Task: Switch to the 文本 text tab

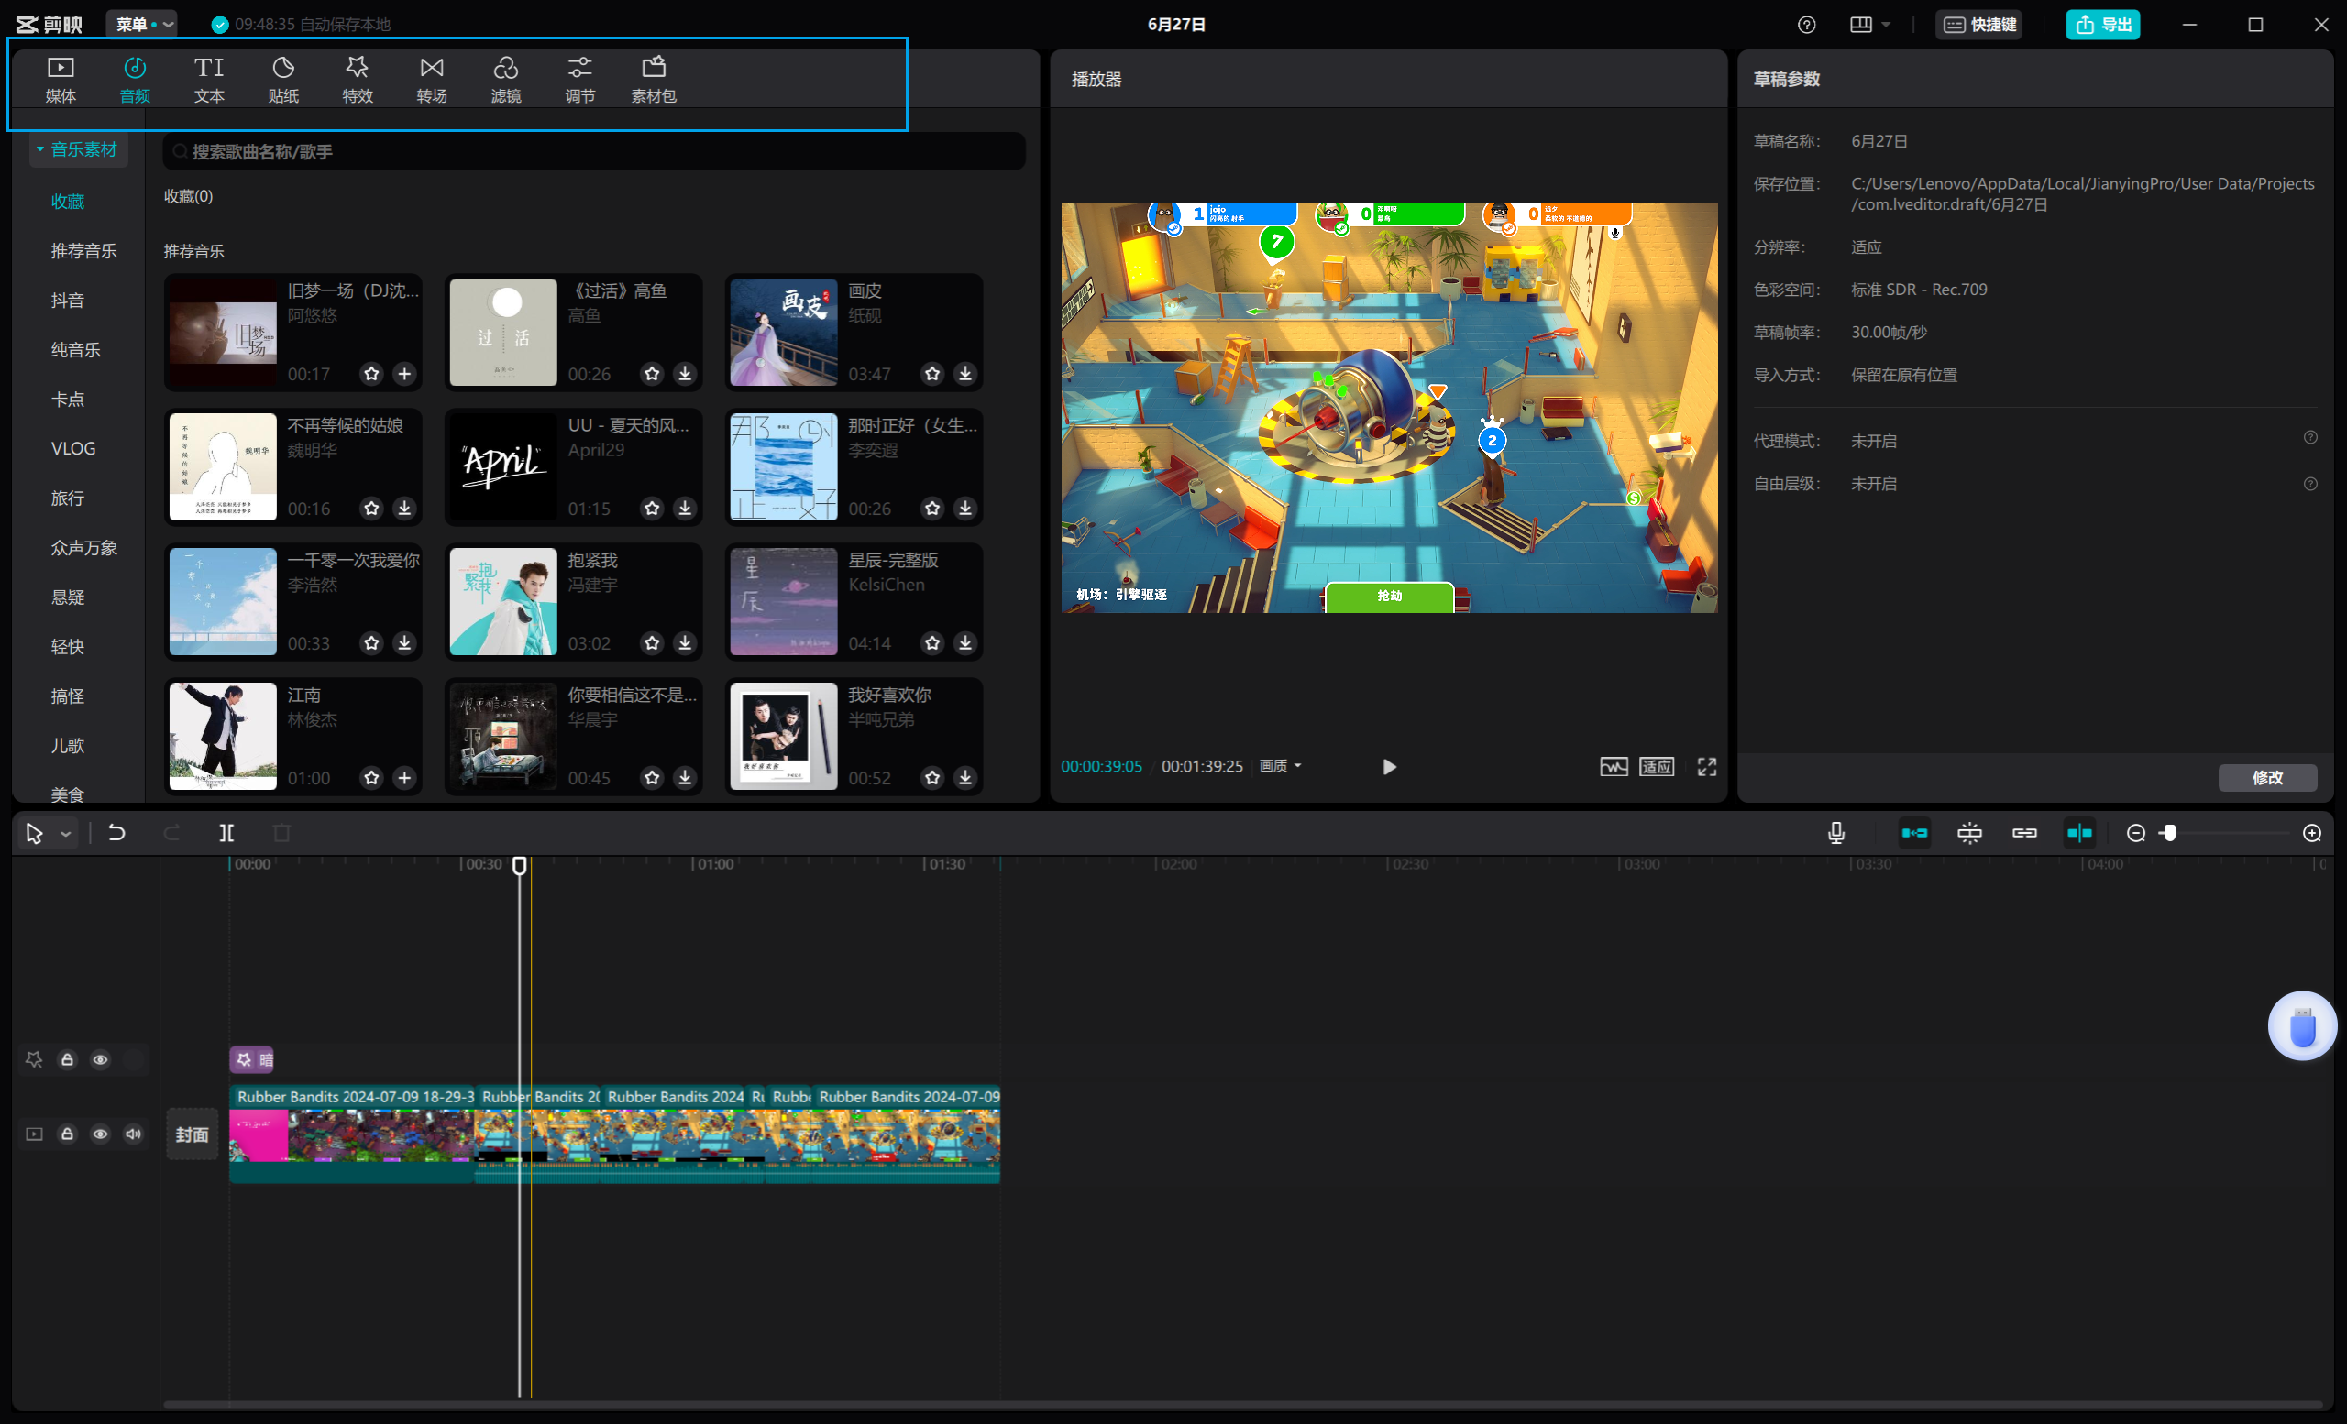Action: (209, 80)
